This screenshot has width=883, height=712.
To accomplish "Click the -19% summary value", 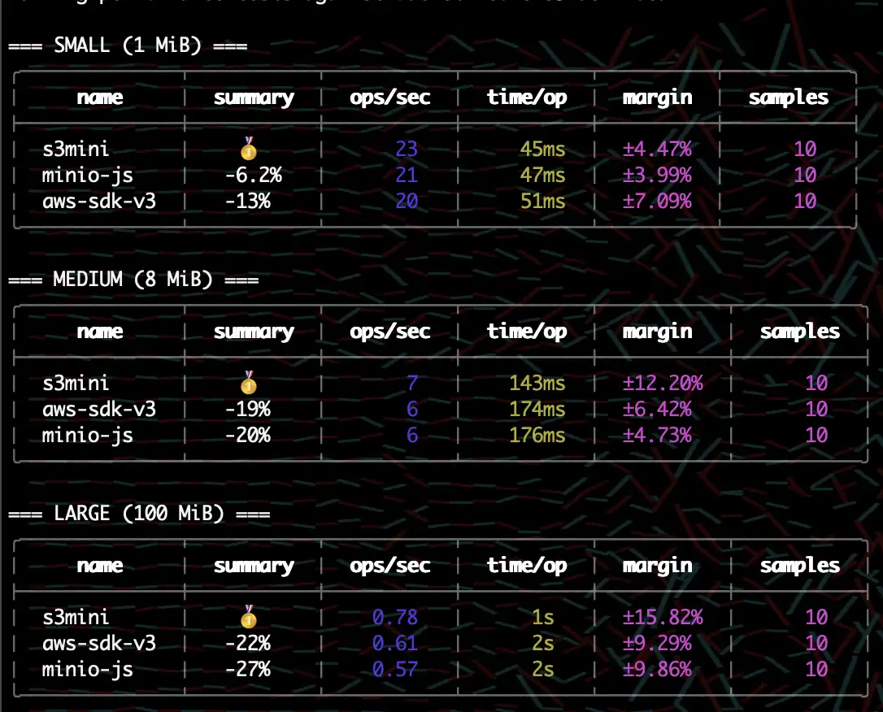I will click(x=247, y=409).
